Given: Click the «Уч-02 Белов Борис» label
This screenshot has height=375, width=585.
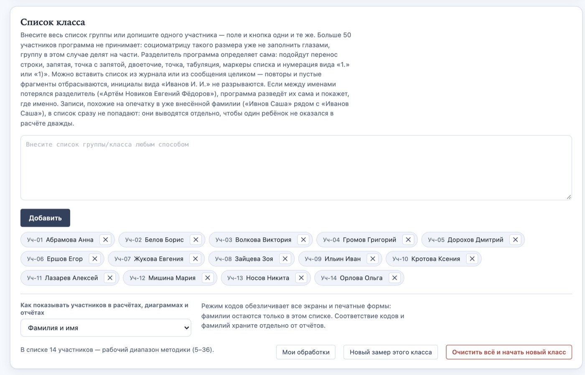Looking at the screenshot, I should pos(155,240).
